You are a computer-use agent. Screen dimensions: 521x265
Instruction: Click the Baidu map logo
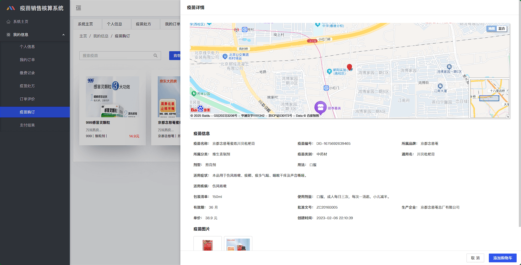200,109
